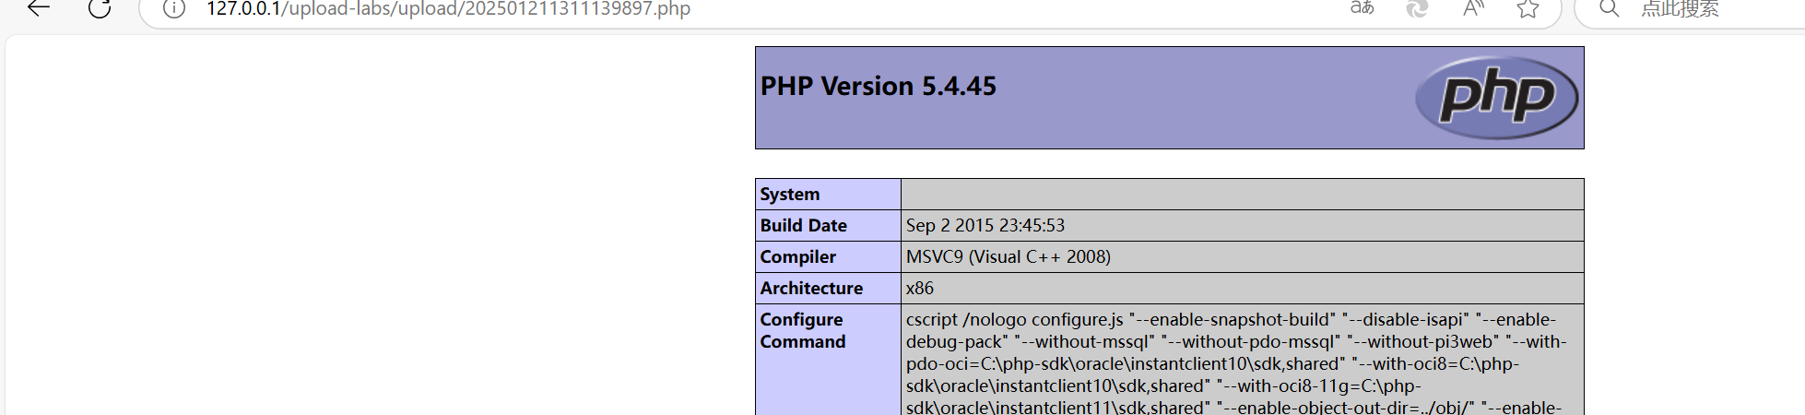The image size is (1805, 415).
Task: Click the browser sync icon beside translate
Action: (1417, 8)
